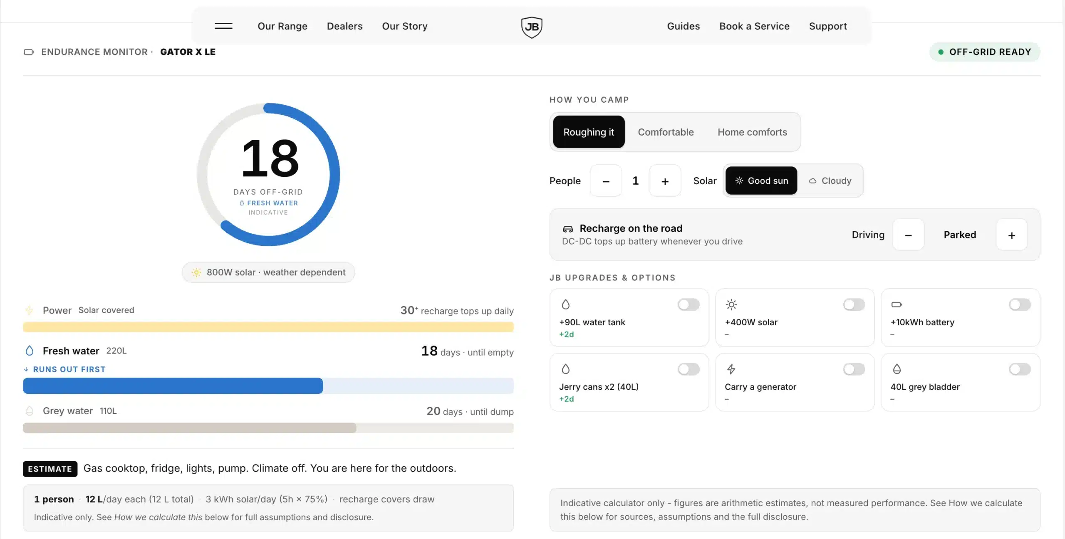Go to Book a Service

click(754, 26)
